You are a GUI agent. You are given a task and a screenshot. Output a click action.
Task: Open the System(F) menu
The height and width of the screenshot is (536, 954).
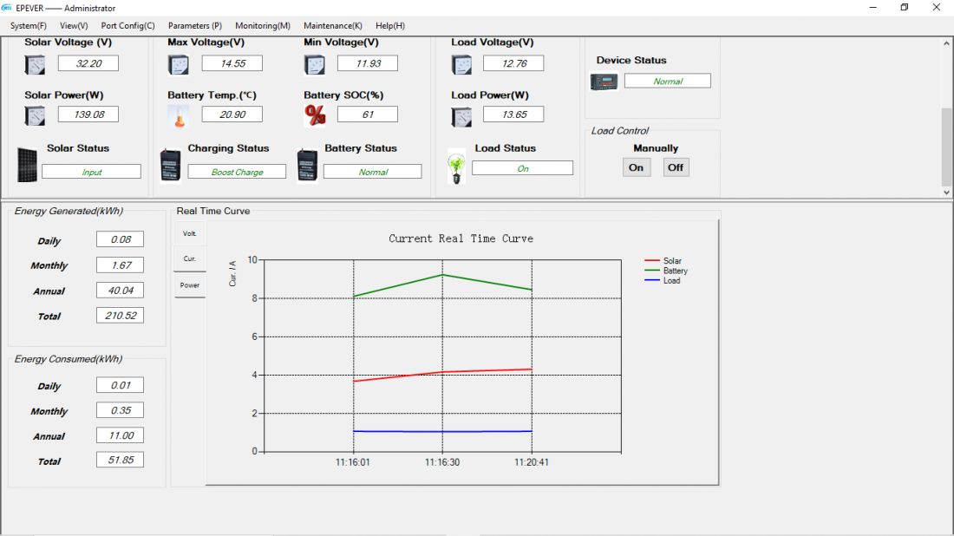click(x=28, y=25)
